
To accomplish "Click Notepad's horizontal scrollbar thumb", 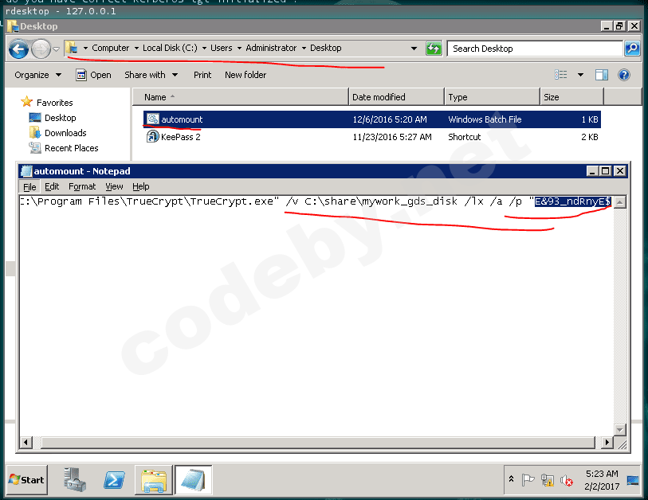I will pos(318,442).
